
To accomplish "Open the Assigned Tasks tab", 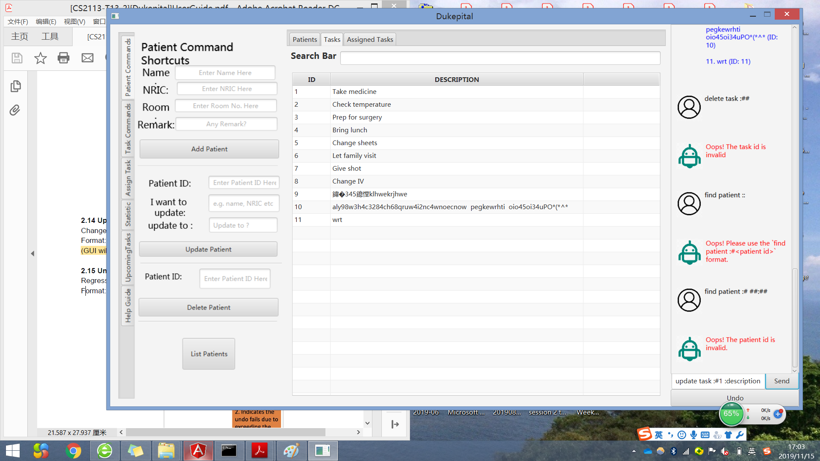I will 370,39.
